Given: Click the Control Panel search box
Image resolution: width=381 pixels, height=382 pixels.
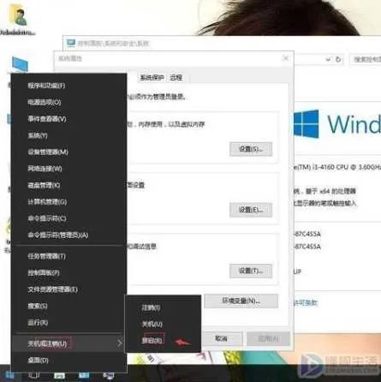Looking at the screenshot, I should tap(366, 59).
